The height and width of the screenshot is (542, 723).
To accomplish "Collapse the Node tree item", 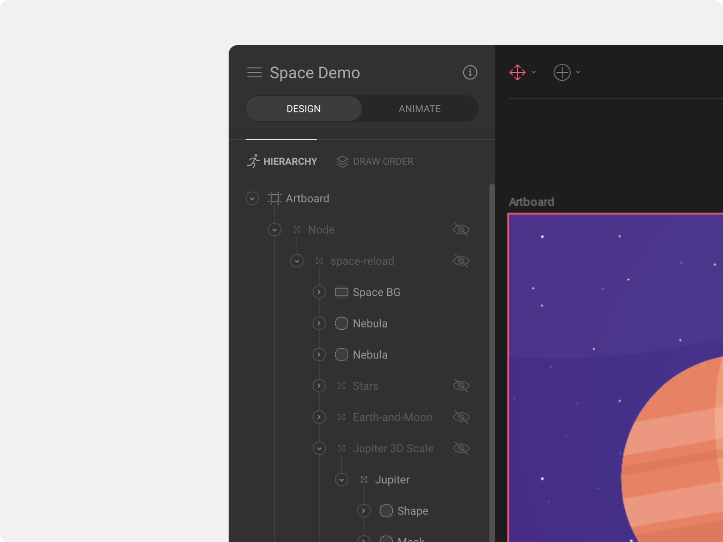I will pos(274,230).
